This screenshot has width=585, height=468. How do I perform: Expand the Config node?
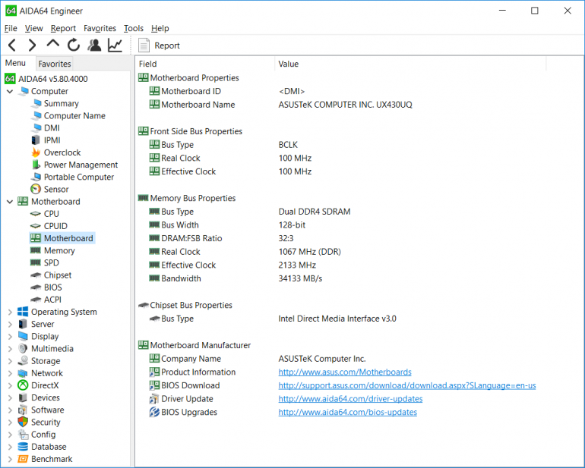[10, 435]
